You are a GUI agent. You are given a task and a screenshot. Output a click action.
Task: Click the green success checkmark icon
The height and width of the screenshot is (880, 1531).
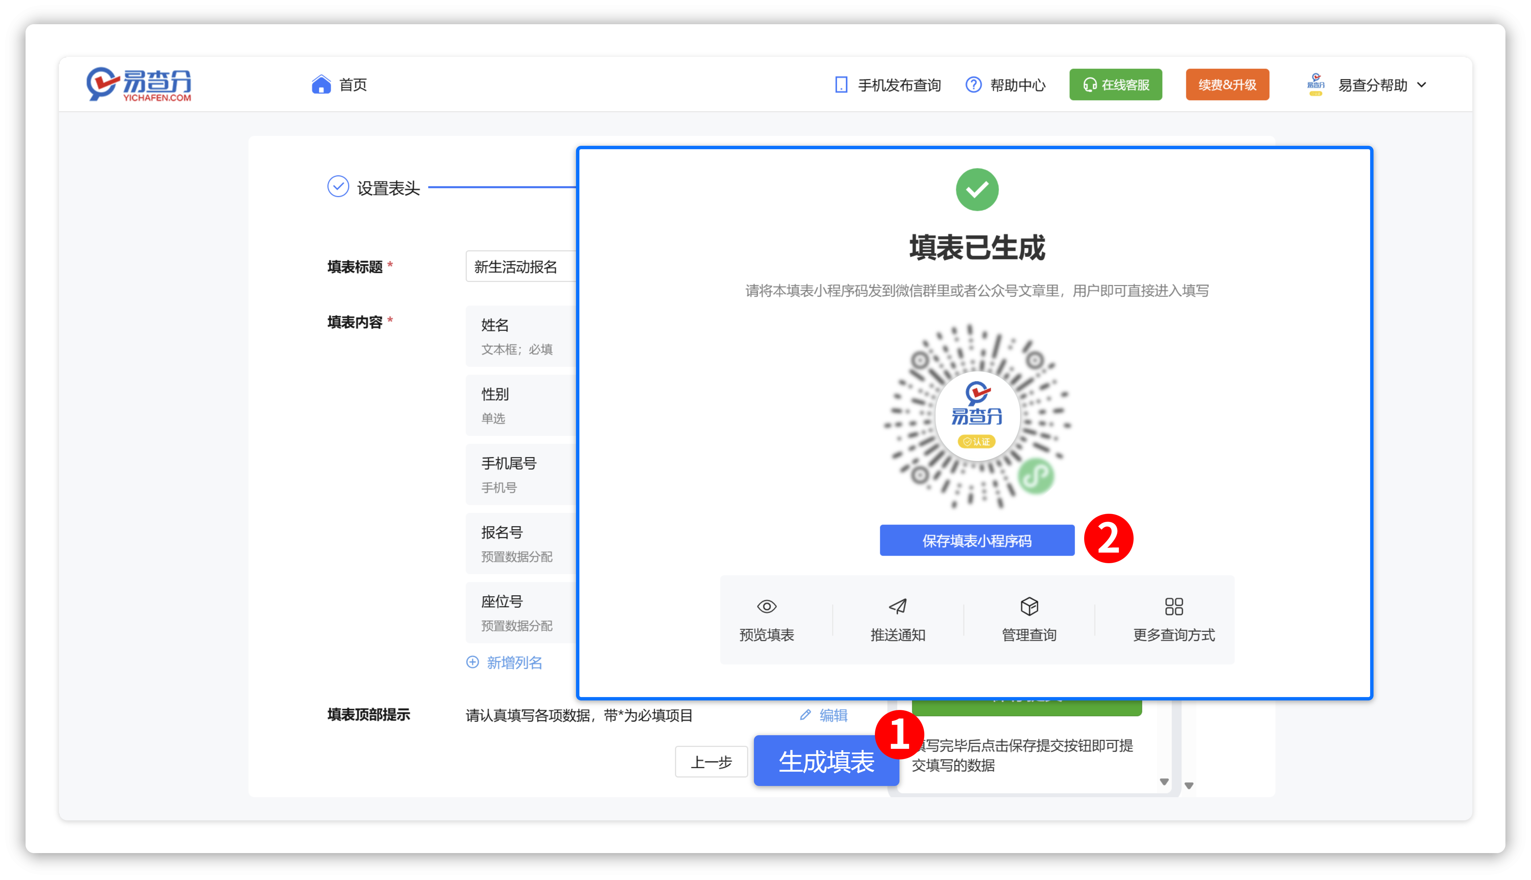coord(976,190)
